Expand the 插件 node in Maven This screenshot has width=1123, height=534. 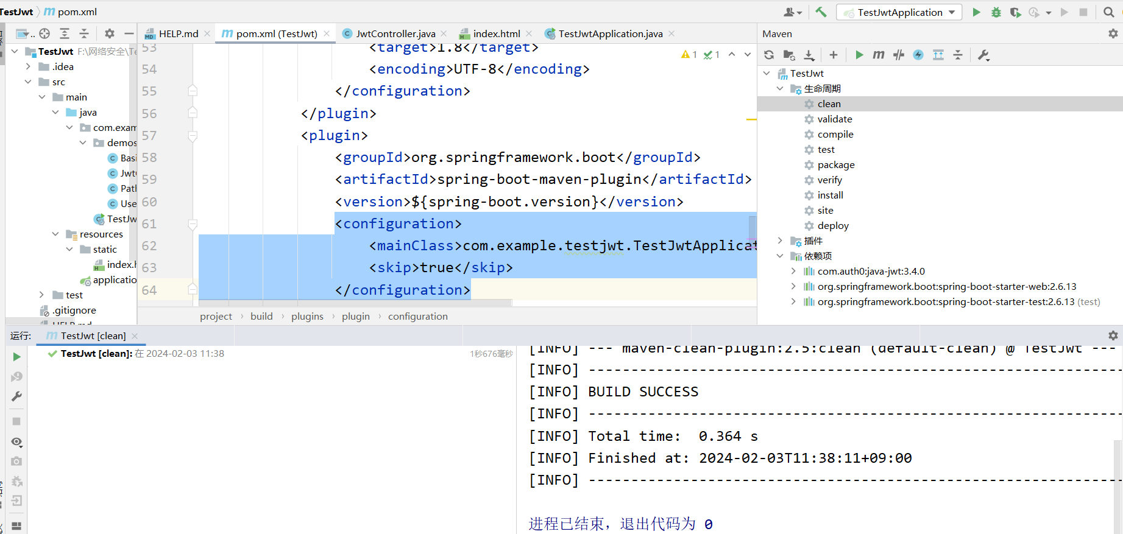click(780, 241)
